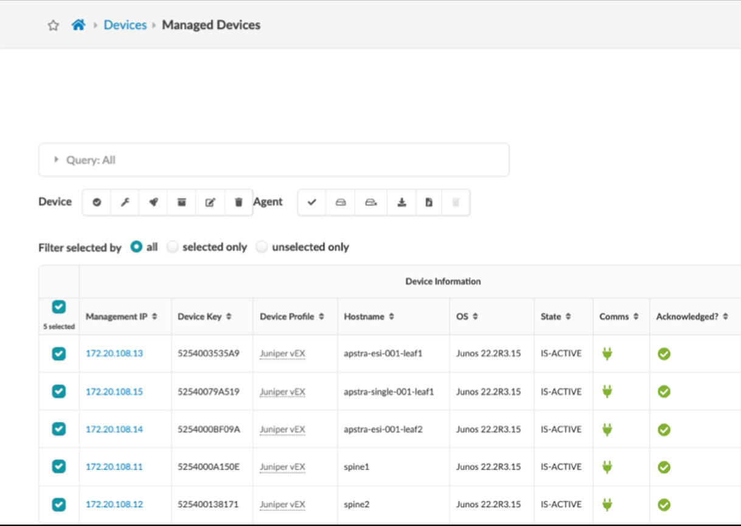Deselect the row for apstra-esi-001-leaf1

click(59, 353)
